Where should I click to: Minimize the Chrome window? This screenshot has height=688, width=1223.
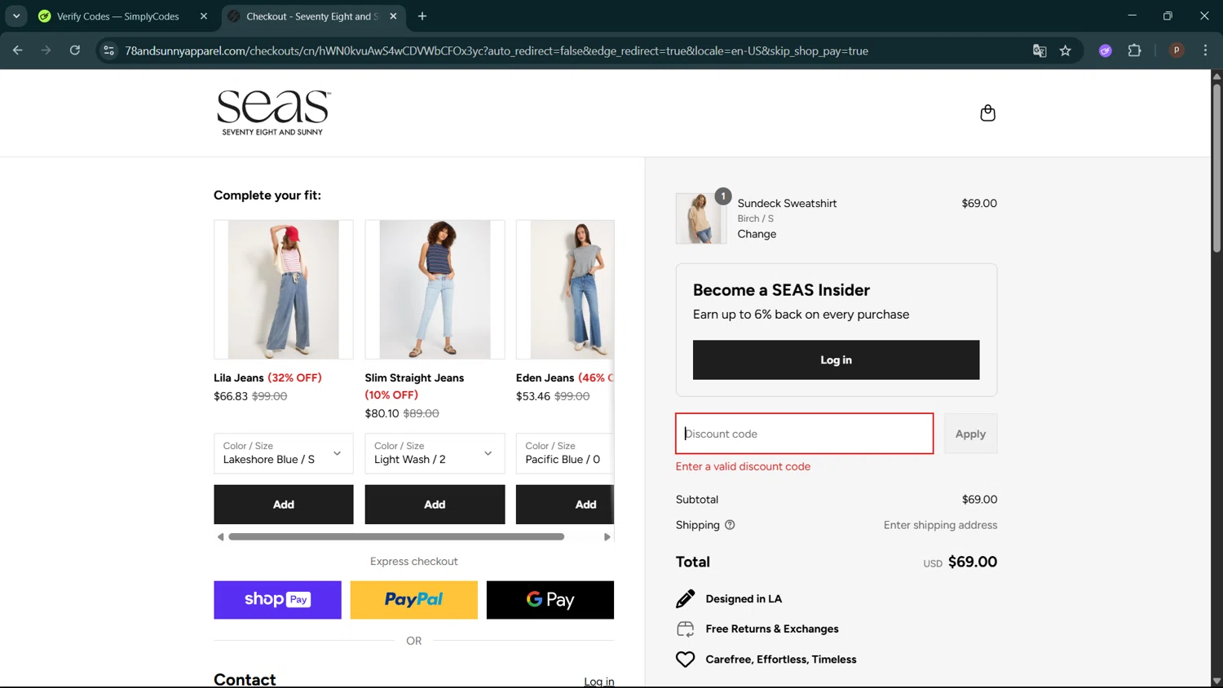click(1132, 16)
